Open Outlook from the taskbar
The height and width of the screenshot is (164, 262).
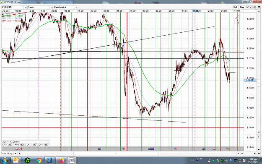[x=16, y=161]
